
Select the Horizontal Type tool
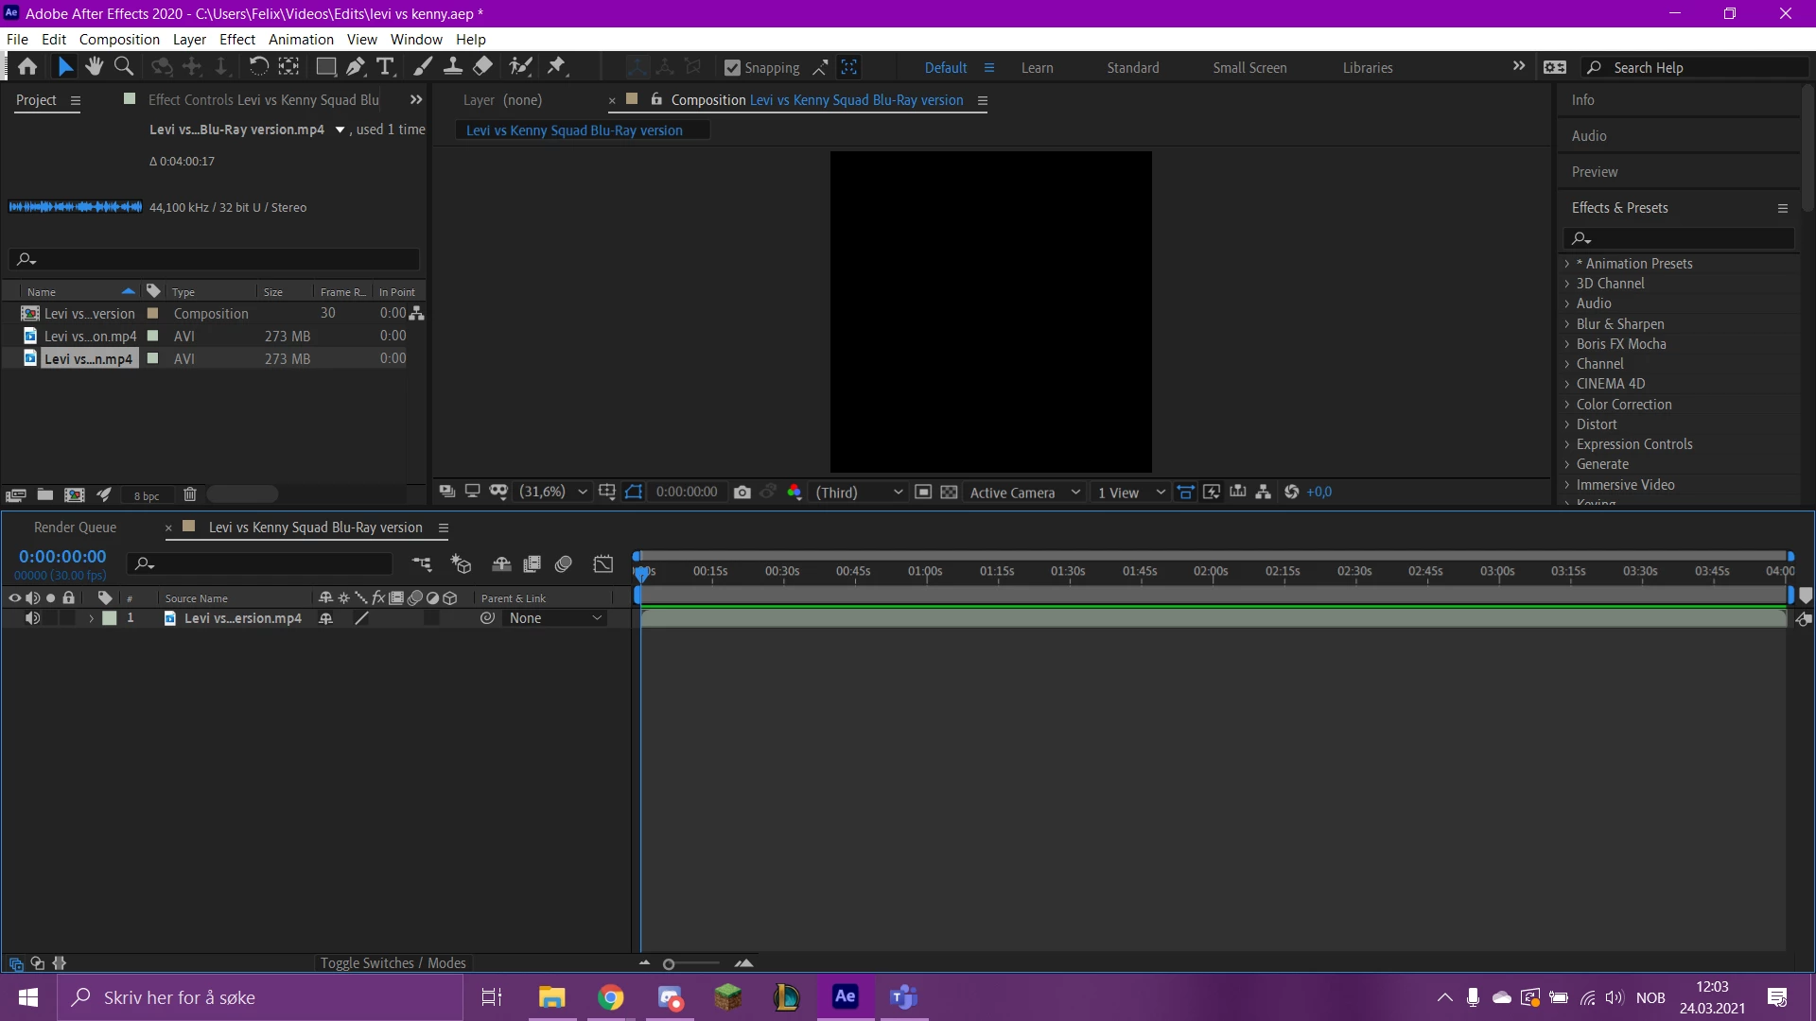click(x=385, y=66)
